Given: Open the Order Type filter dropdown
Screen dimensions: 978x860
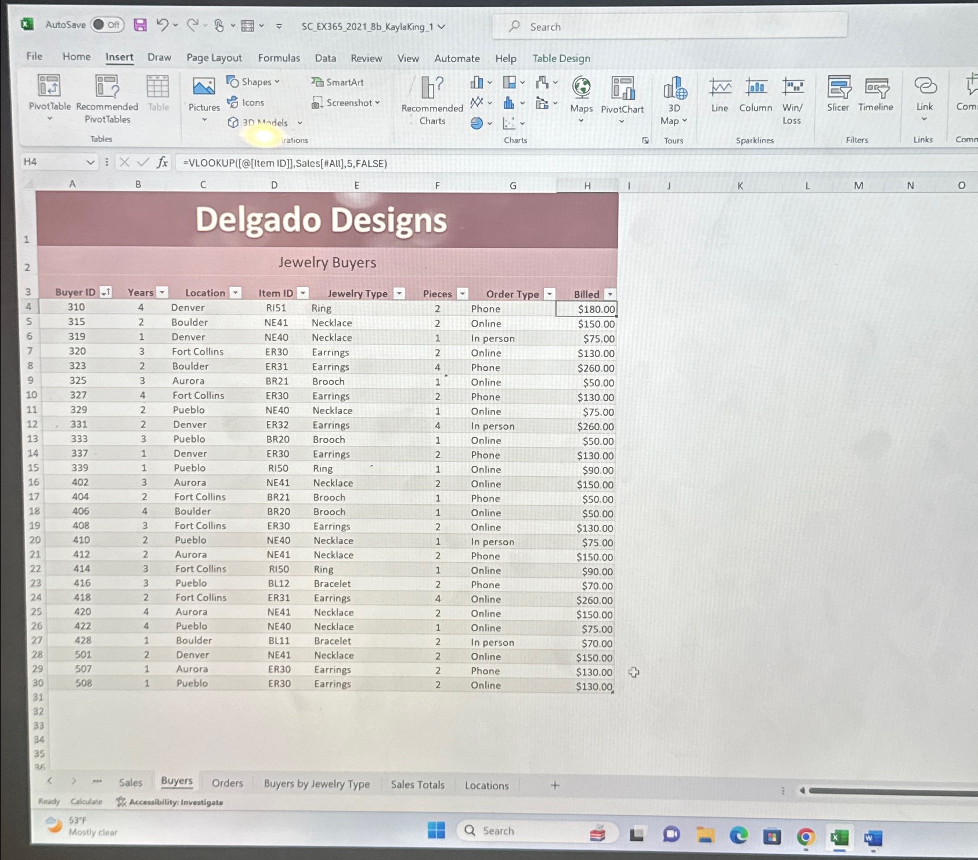Looking at the screenshot, I should click(x=549, y=294).
